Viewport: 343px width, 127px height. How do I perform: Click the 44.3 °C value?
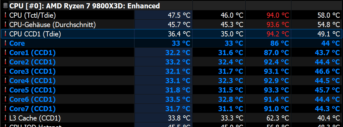(328, 109)
